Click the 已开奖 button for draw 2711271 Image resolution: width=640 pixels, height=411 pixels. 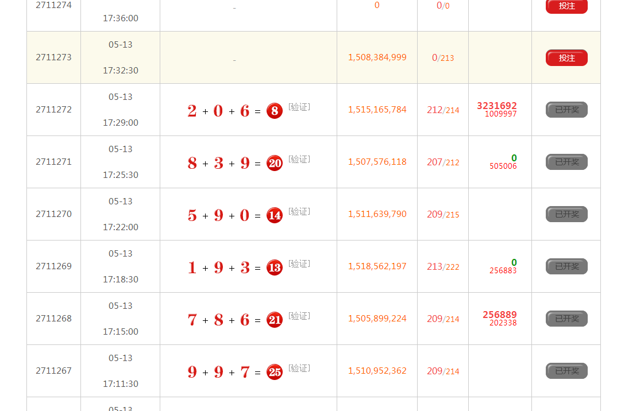click(566, 162)
